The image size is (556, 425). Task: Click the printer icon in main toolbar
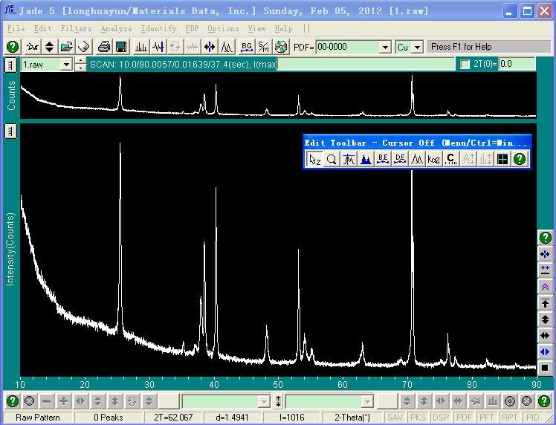pyautogui.click(x=104, y=47)
